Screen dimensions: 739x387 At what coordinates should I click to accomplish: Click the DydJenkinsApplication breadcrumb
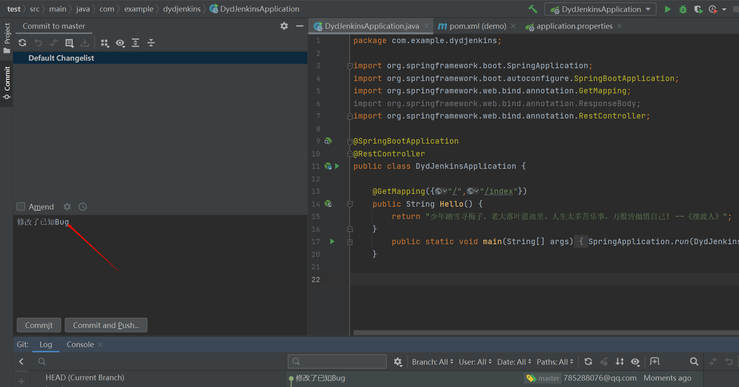pos(255,9)
